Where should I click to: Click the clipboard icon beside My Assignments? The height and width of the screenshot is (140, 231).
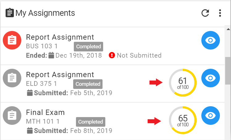pyautogui.click(x=10, y=13)
